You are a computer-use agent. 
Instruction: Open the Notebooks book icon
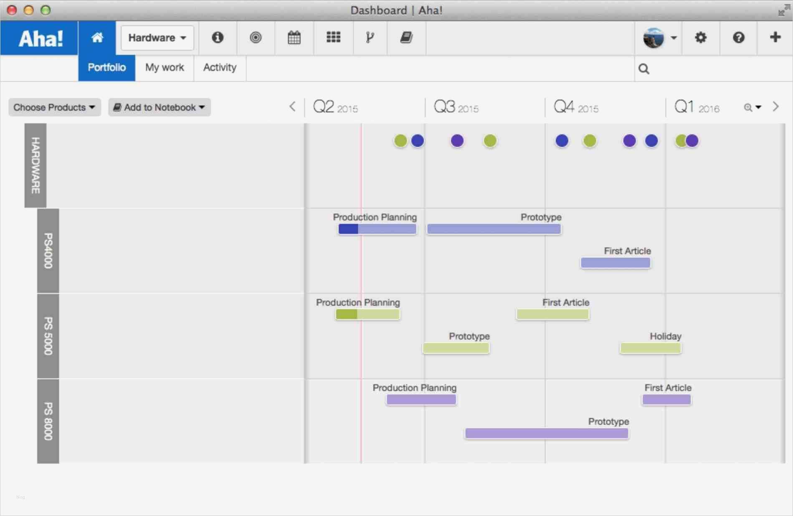point(406,38)
